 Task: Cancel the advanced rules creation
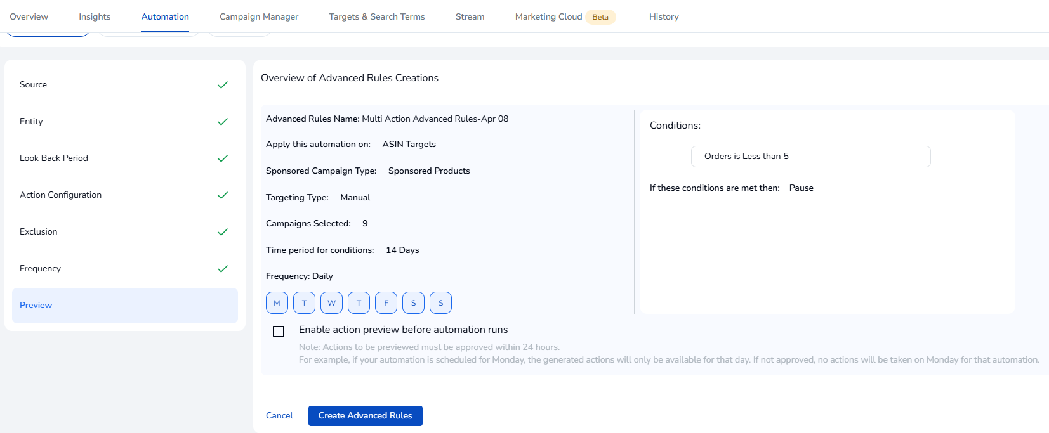coord(279,416)
